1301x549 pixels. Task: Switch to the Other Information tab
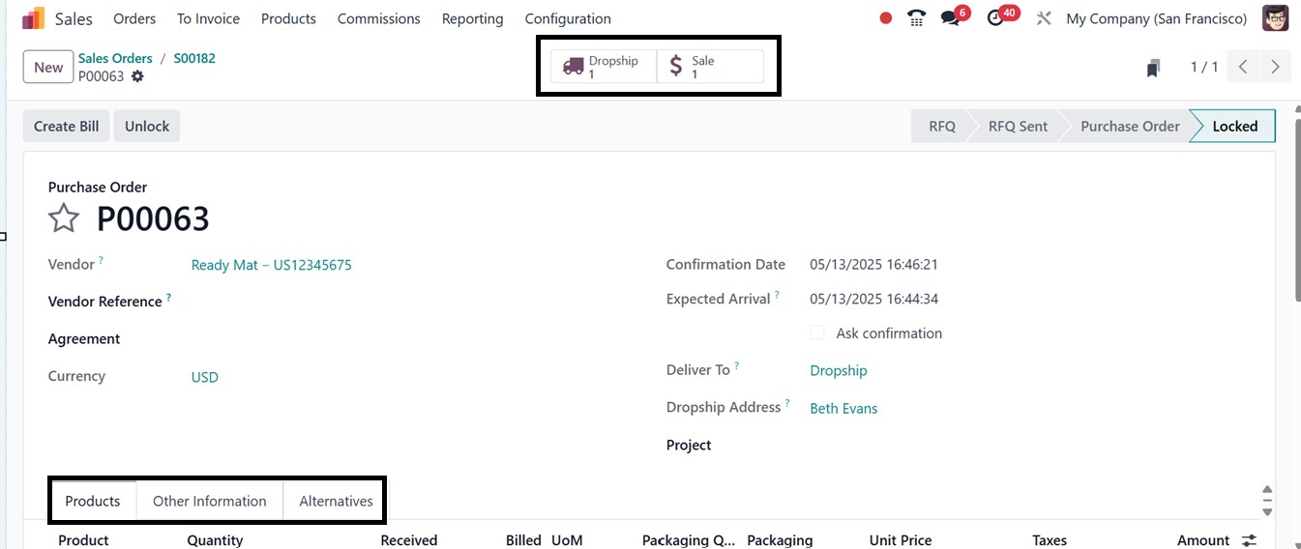click(209, 501)
